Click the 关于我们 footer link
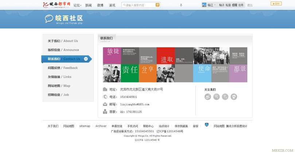The width and height of the screenshot is (295, 153). coord(53,126)
